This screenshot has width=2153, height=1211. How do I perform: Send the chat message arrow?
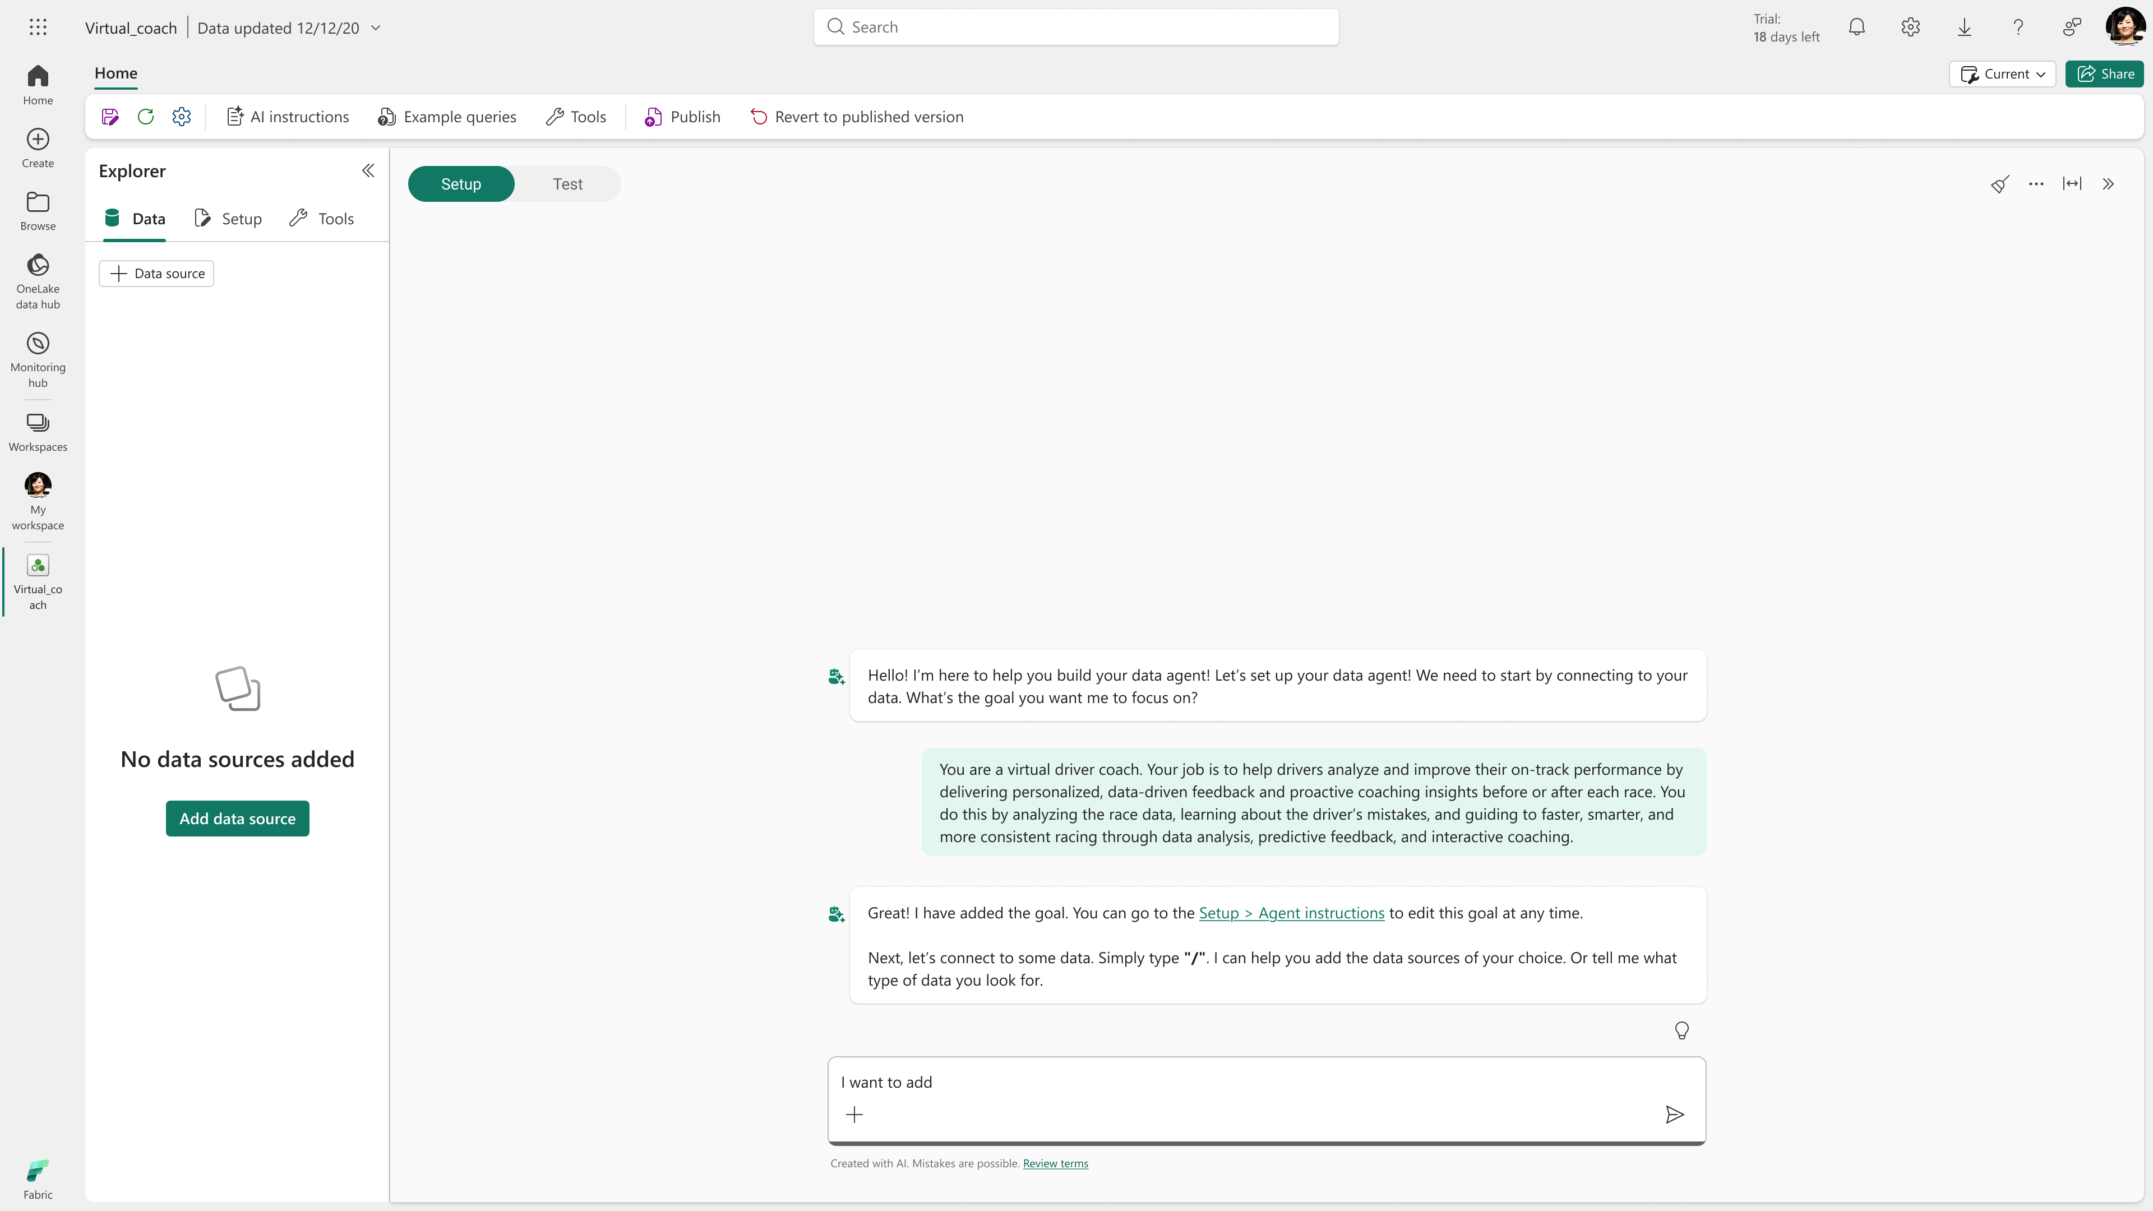(x=1674, y=1114)
